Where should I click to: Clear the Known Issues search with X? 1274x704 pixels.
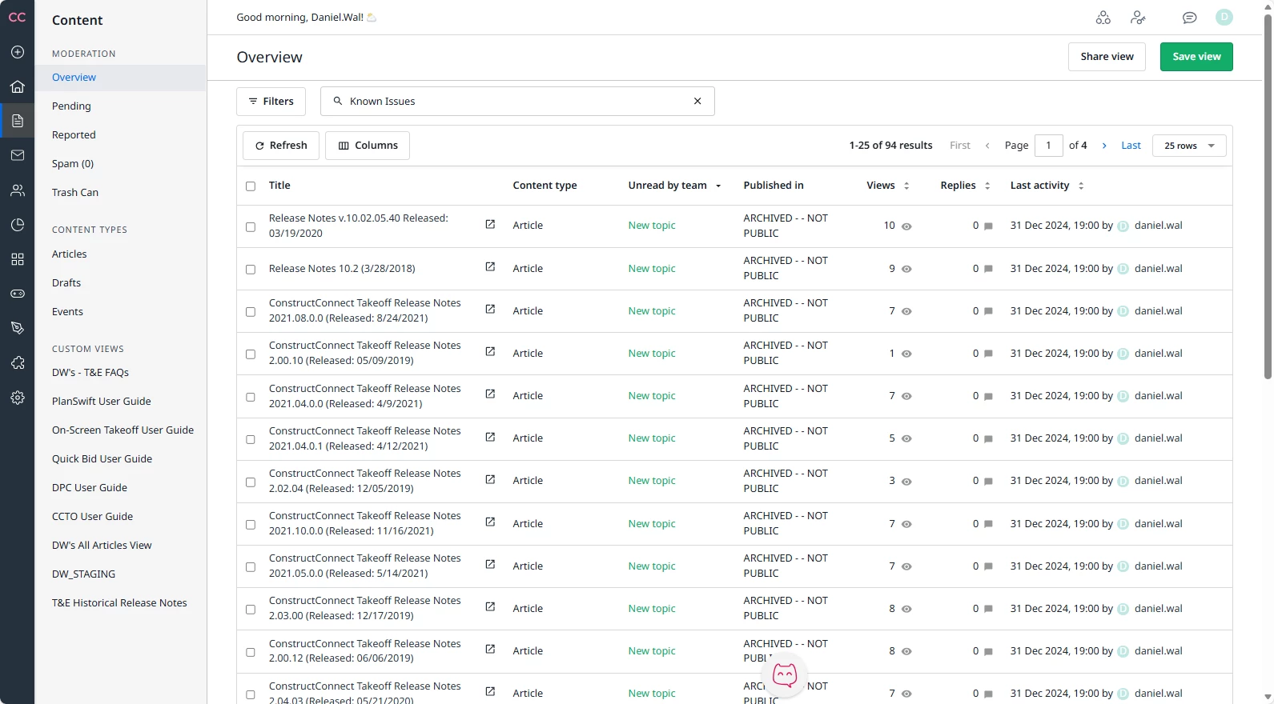click(697, 101)
